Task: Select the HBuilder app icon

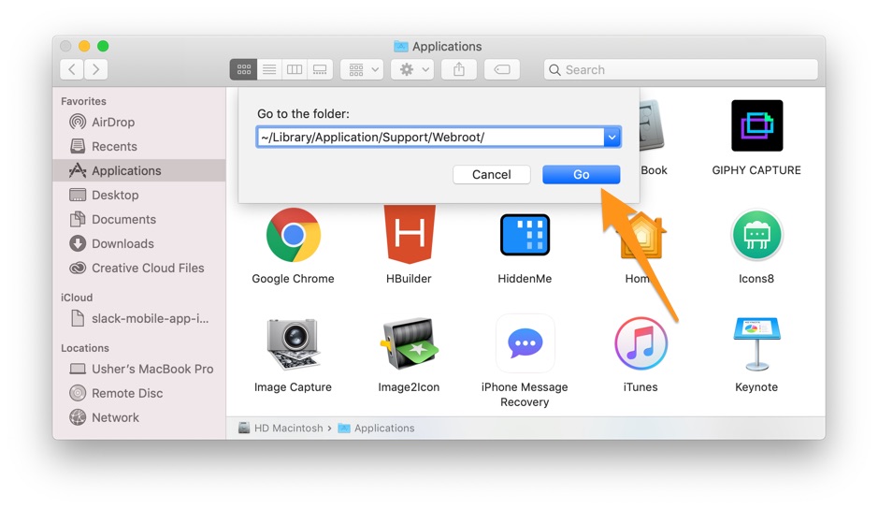Action: [410, 234]
